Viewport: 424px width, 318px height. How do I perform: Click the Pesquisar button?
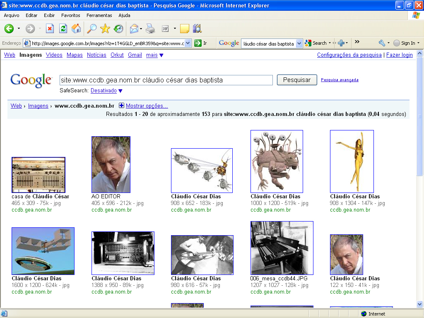click(296, 80)
